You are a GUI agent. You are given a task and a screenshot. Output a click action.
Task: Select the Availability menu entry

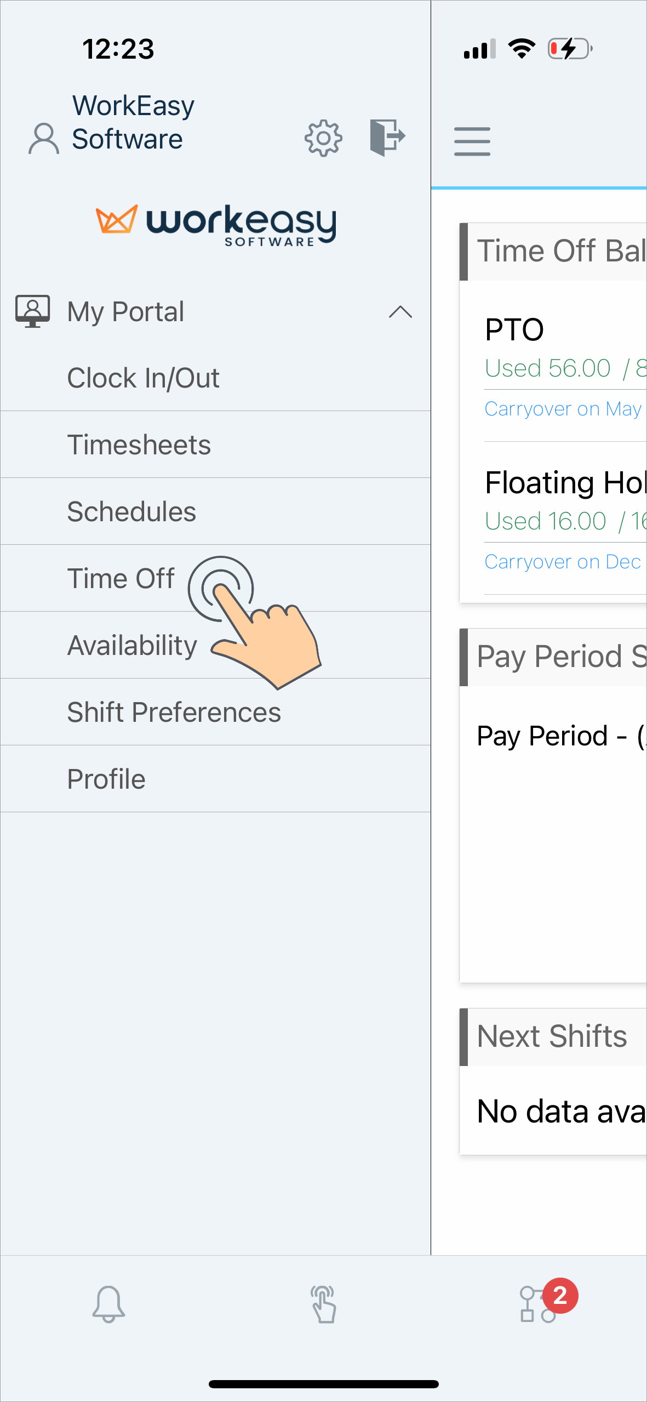coord(215,645)
